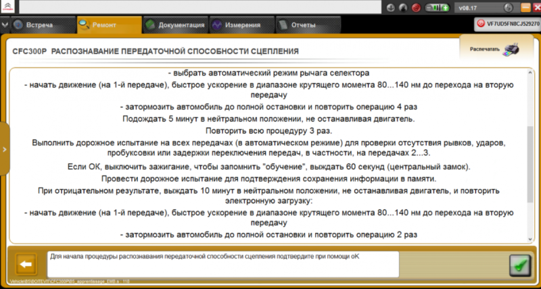Click the red power icon beside VIN
The height and width of the screenshot is (289, 541).
pyautogui.click(x=480, y=24)
